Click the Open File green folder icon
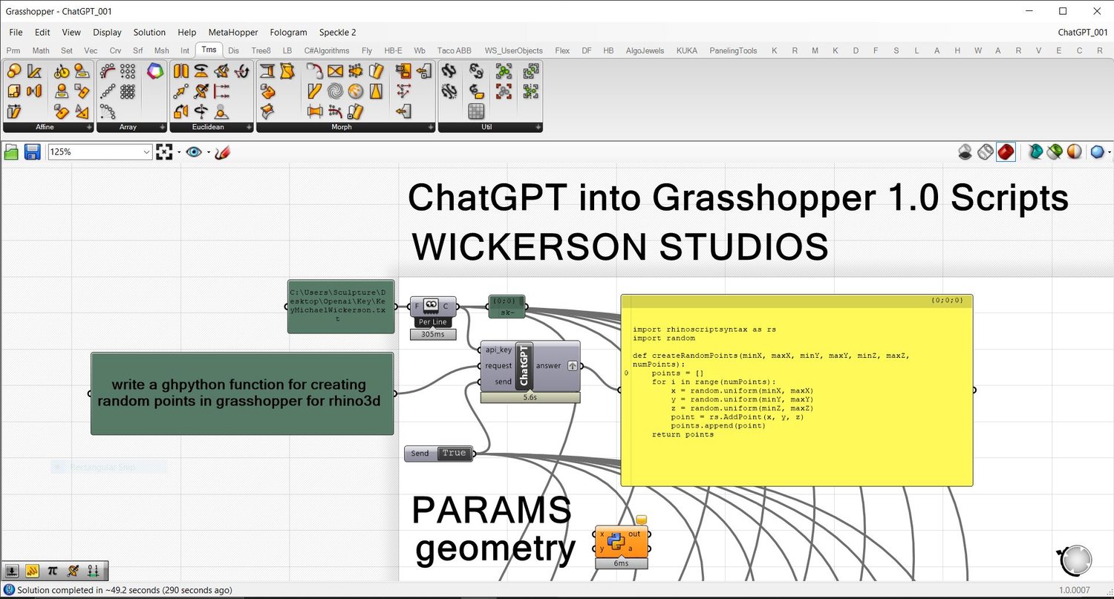Screen dimensions: 1114x599 point(12,152)
